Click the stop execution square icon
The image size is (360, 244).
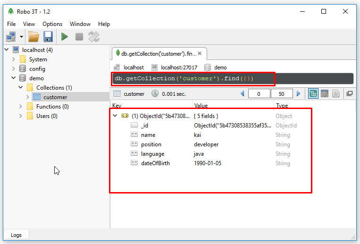79,37
